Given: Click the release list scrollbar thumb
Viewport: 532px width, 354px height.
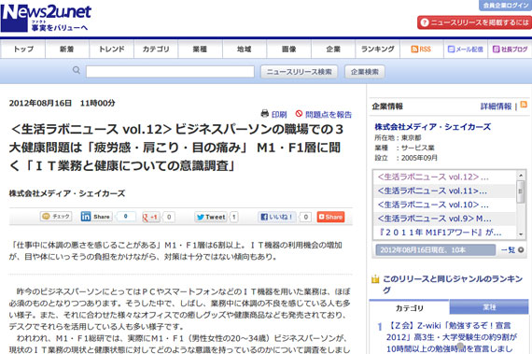Looking at the screenshot, I should 521,191.
